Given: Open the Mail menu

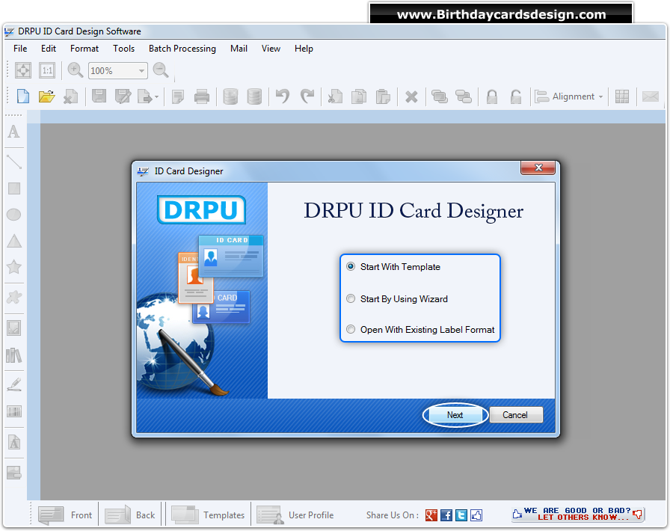Looking at the screenshot, I should coord(239,49).
